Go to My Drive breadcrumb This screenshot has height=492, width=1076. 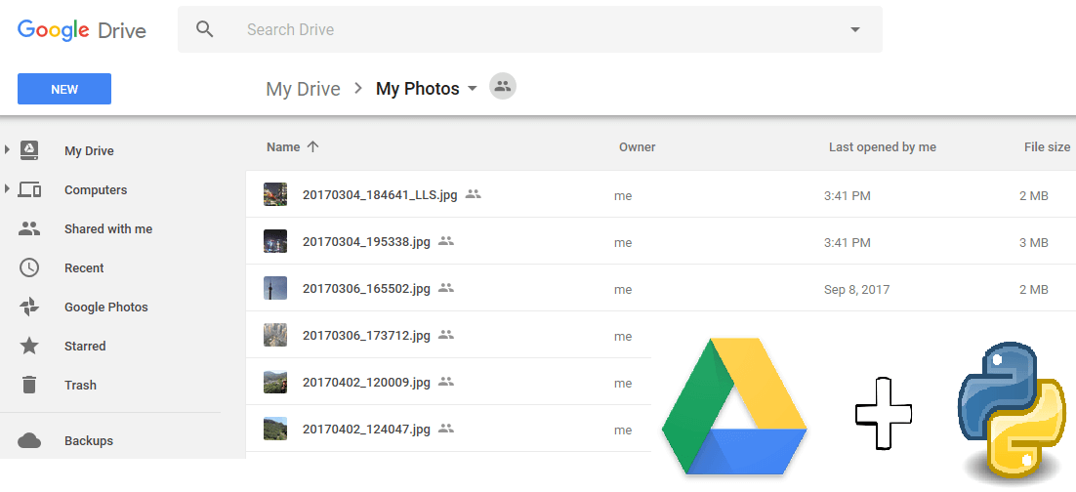point(304,89)
